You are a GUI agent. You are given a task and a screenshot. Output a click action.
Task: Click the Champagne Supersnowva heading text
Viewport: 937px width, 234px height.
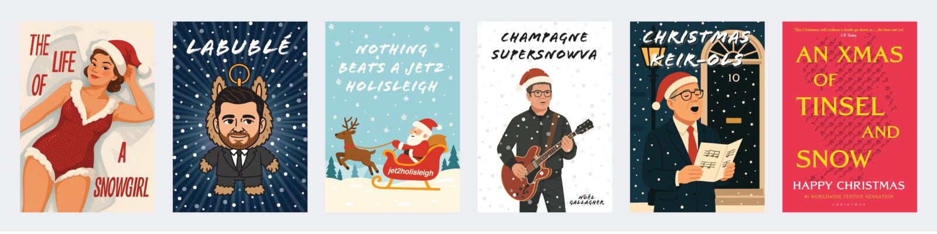click(544, 46)
